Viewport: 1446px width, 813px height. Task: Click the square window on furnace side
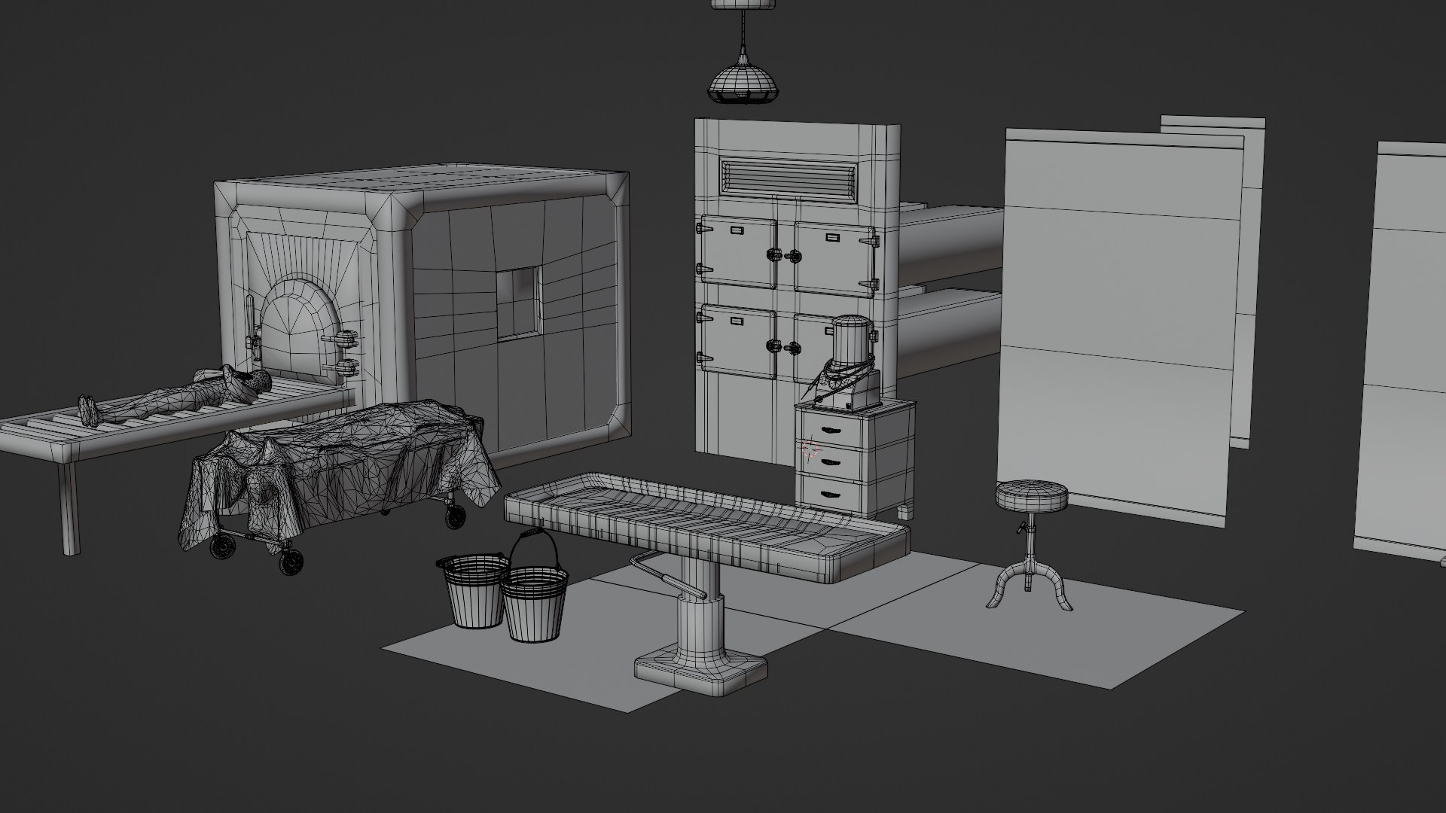[x=518, y=303]
